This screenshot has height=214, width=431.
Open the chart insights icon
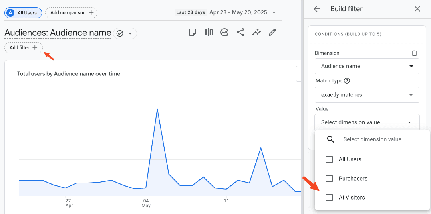(224, 33)
